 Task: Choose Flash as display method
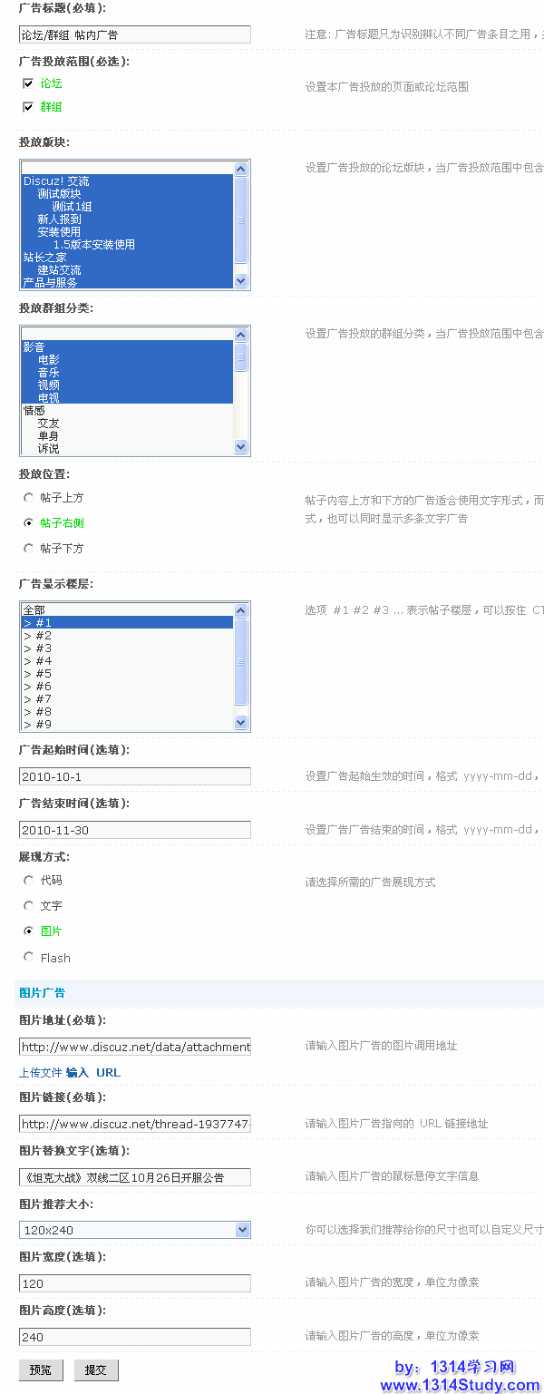click(x=29, y=958)
